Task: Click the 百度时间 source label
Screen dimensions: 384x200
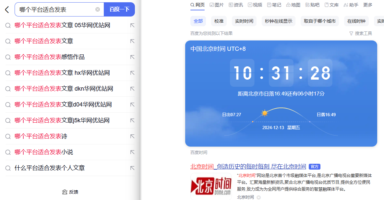Action: tap(199, 152)
